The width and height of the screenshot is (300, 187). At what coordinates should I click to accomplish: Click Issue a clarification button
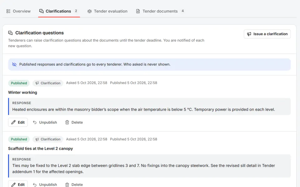coord(267,34)
